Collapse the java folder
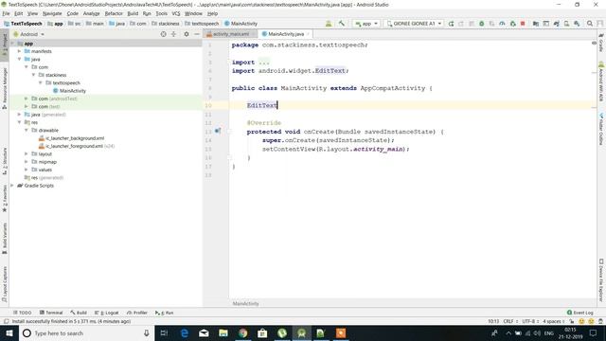The image size is (606, 341). tap(19, 59)
